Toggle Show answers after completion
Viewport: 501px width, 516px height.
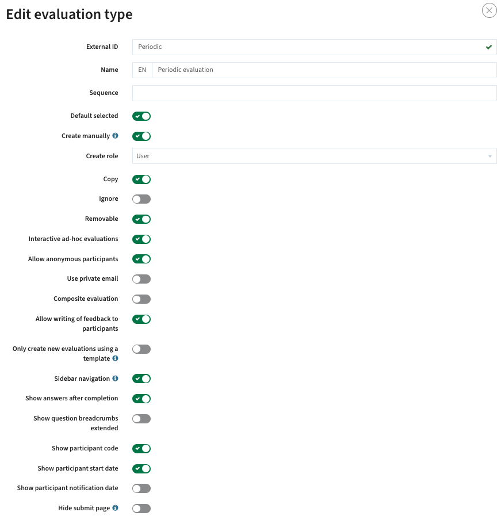point(141,399)
